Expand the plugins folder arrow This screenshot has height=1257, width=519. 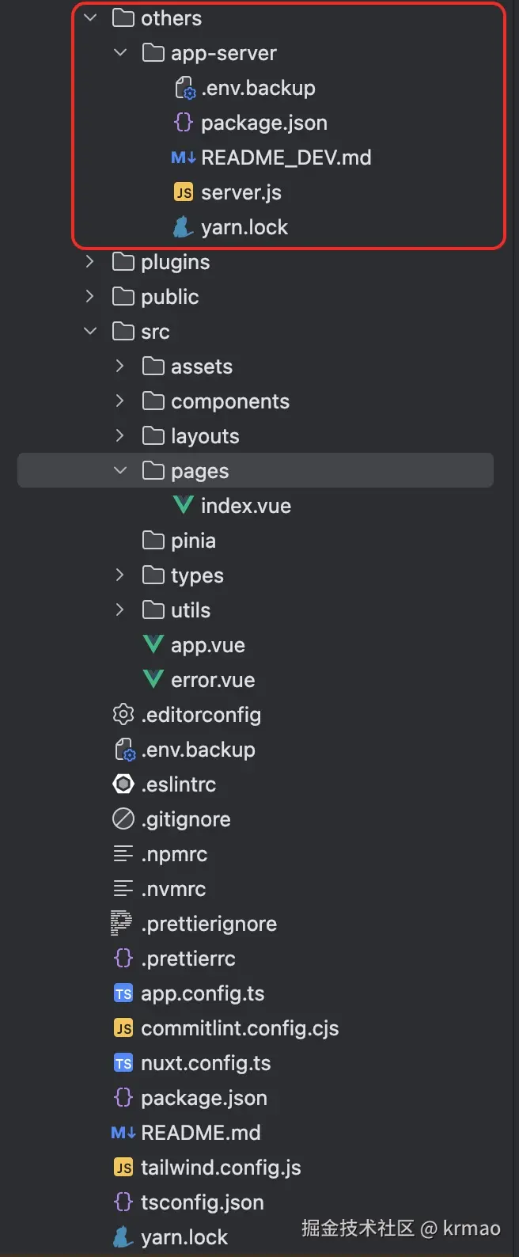point(90,262)
